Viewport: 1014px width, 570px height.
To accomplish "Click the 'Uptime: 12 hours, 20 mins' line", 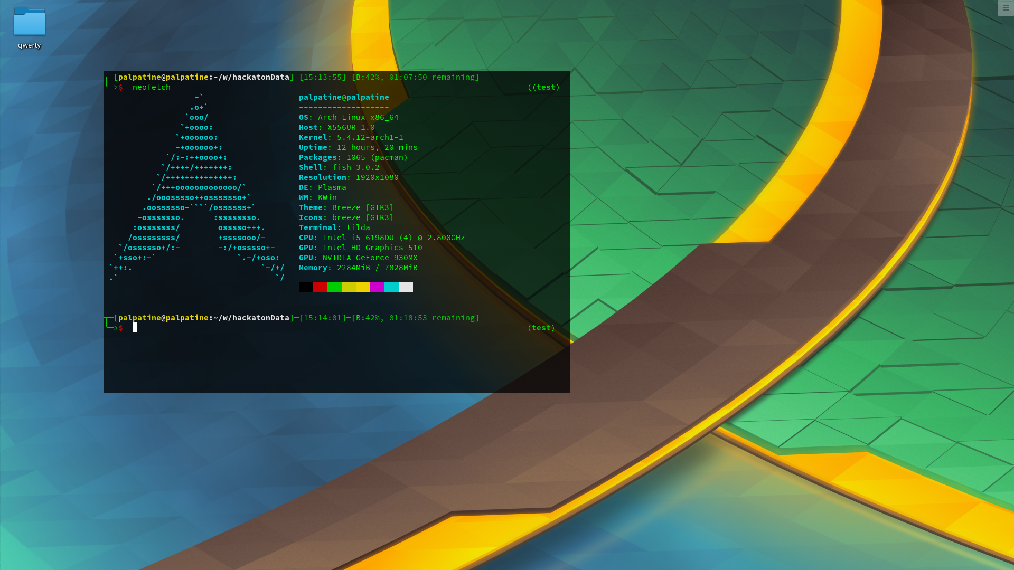I will pos(358,147).
